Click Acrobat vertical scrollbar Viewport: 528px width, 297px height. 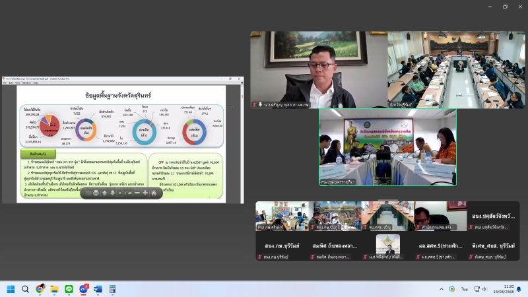point(242,144)
